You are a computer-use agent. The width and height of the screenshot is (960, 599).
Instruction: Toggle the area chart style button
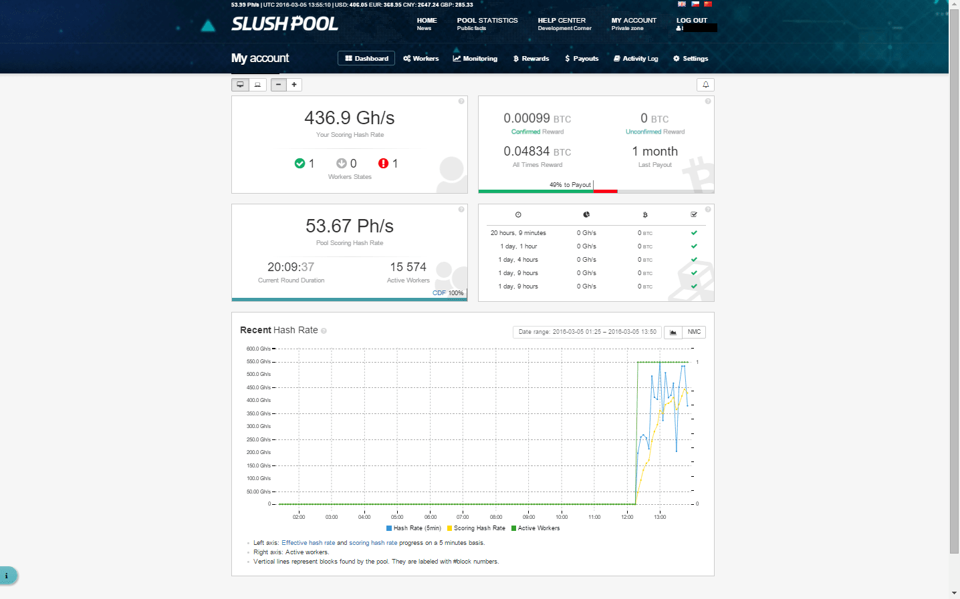click(x=673, y=332)
